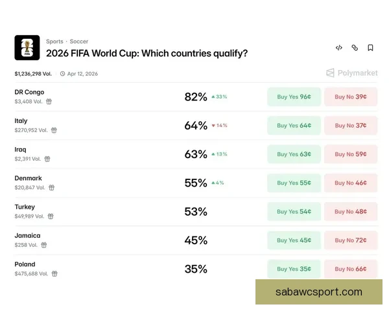Buy No at 46¢ for Denmark
Image resolution: width=389 pixels, height=311 pixels.
point(351,183)
